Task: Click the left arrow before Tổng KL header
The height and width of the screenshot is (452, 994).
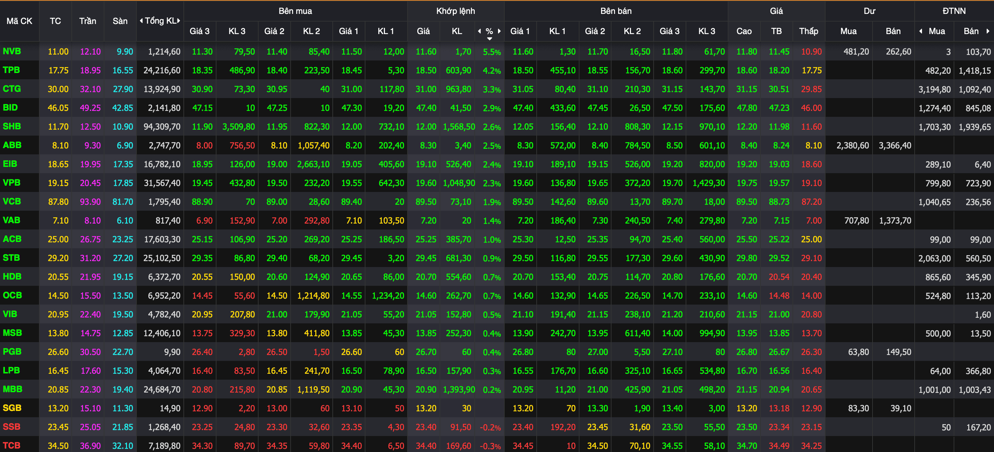Action: point(141,21)
